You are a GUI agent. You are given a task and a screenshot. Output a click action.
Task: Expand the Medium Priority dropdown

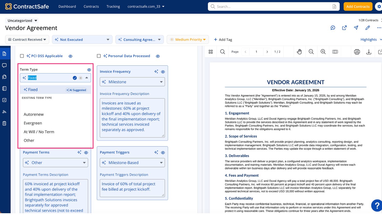pyautogui.click(x=188, y=39)
